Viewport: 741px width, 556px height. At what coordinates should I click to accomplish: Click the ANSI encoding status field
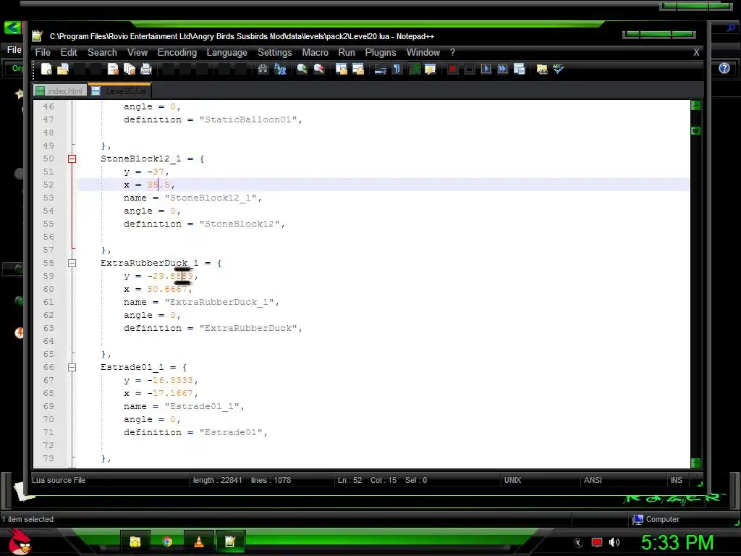coord(593,481)
